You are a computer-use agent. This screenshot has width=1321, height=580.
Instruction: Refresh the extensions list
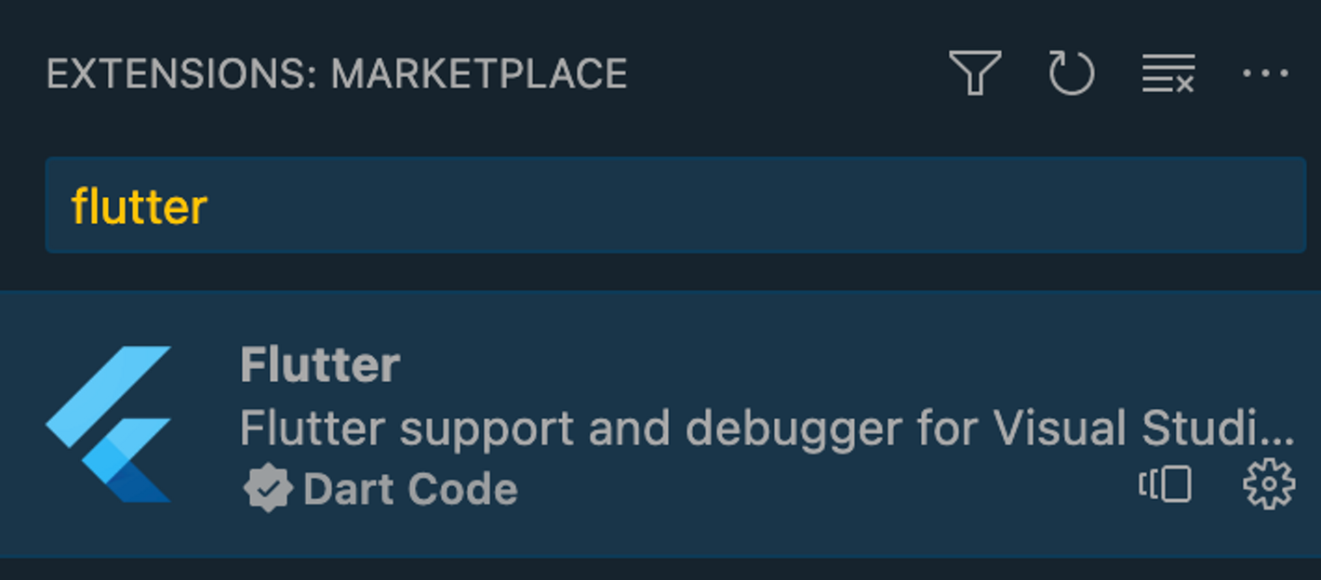coord(1072,72)
